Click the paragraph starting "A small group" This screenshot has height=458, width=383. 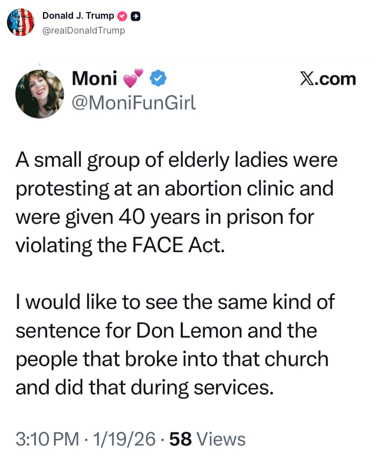pyautogui.click(x=177, y=203)
